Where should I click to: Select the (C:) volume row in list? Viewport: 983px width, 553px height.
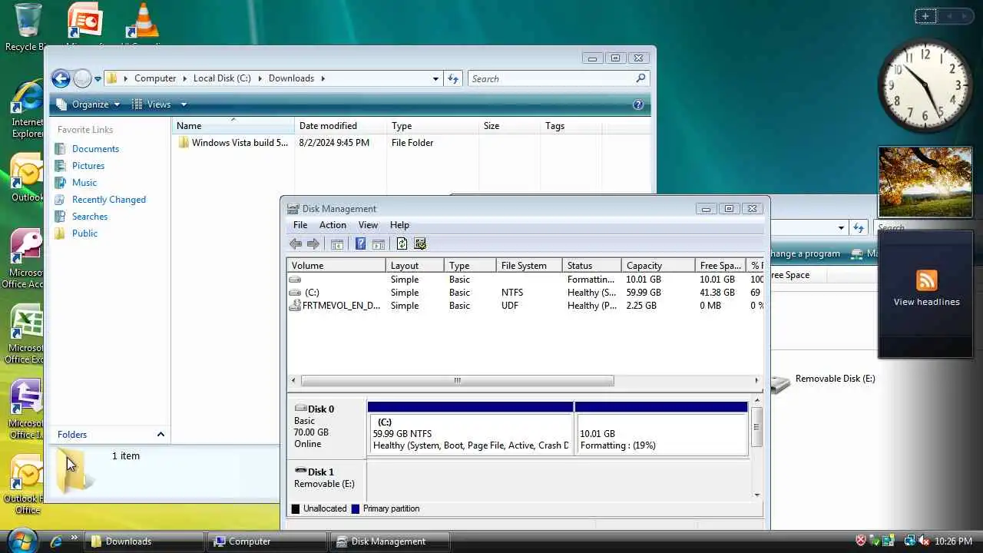(x=525, y=293)
